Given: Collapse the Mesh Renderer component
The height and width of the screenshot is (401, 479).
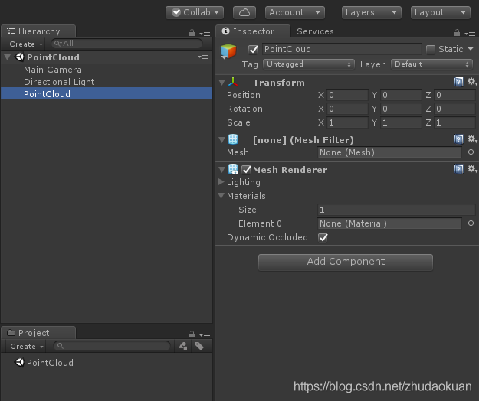Looking at the screenshot, I should 222,170.
